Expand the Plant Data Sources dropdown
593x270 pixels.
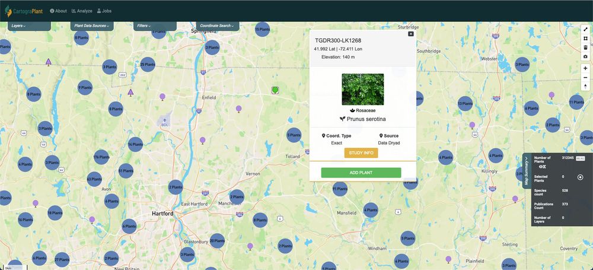pos(92,26)
